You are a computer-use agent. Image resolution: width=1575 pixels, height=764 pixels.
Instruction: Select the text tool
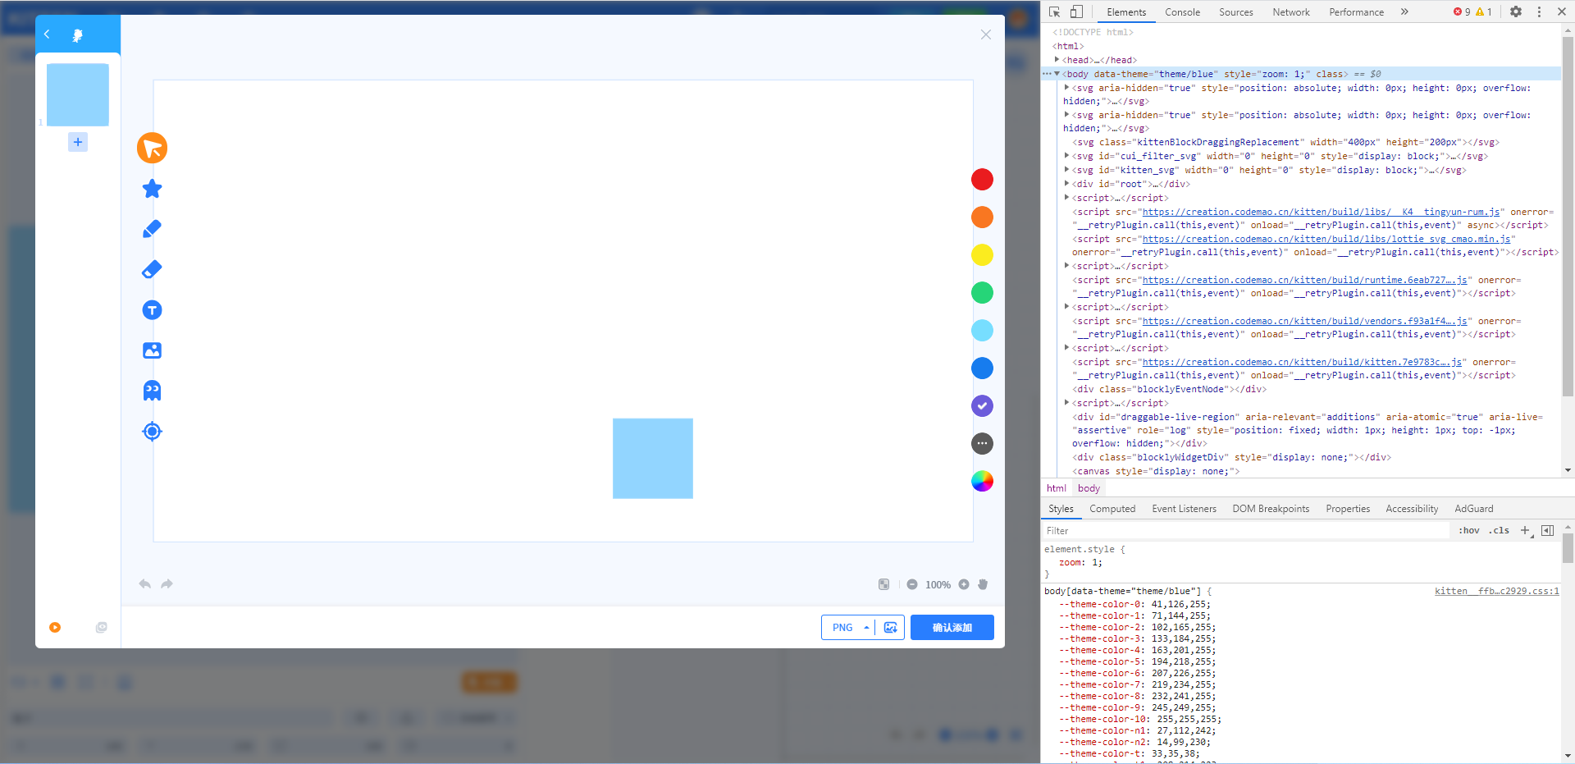(152, 310)
